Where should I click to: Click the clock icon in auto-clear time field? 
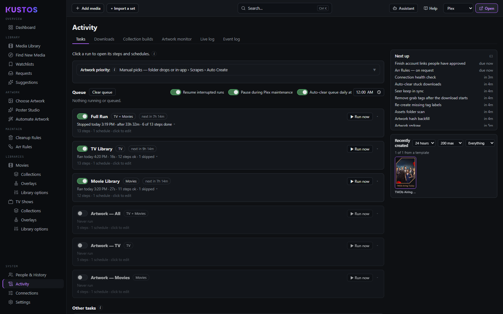[x=379, y=92]
